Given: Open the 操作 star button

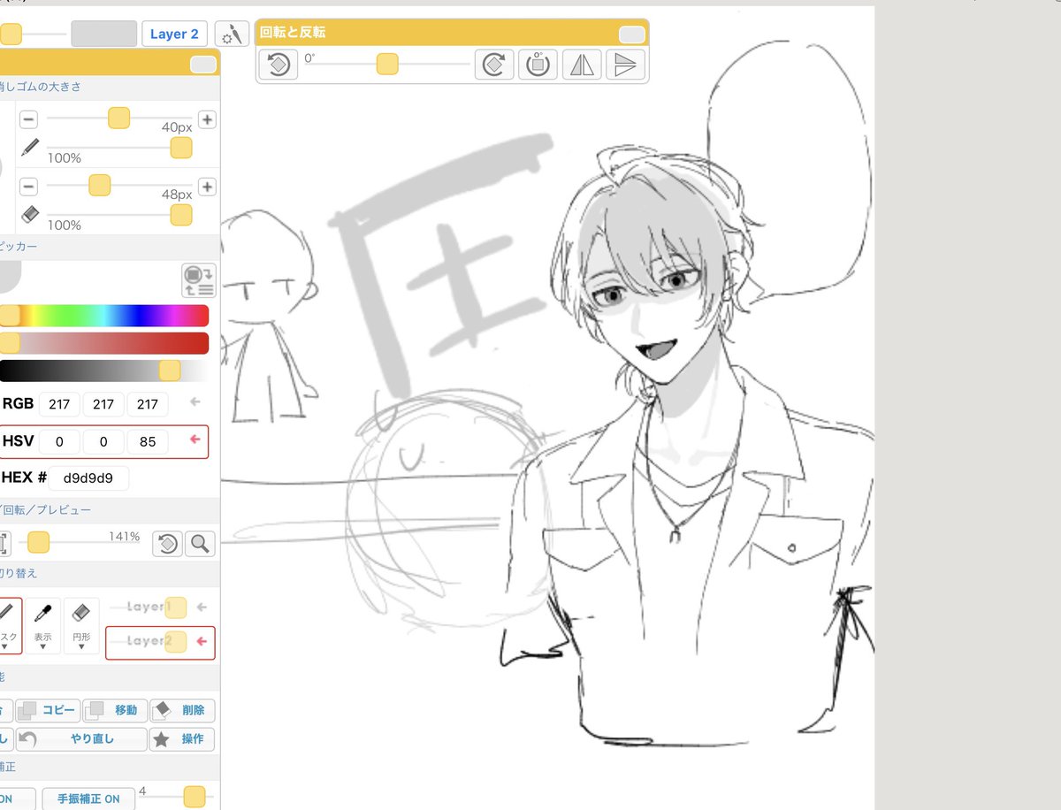Looking at the screenshot, I should click(x=182, y=739).
